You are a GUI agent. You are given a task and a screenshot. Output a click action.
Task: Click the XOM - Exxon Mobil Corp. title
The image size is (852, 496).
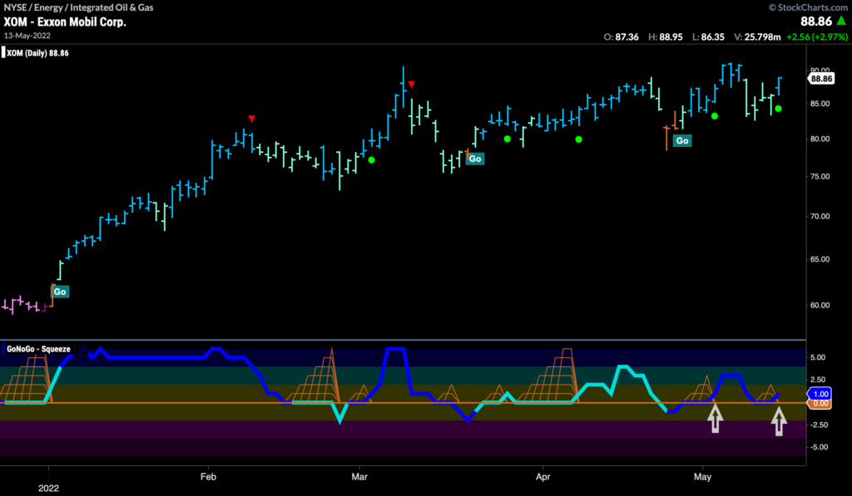[x=65, y=22]
